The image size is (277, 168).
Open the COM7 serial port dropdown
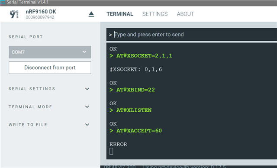click(50, 52)
